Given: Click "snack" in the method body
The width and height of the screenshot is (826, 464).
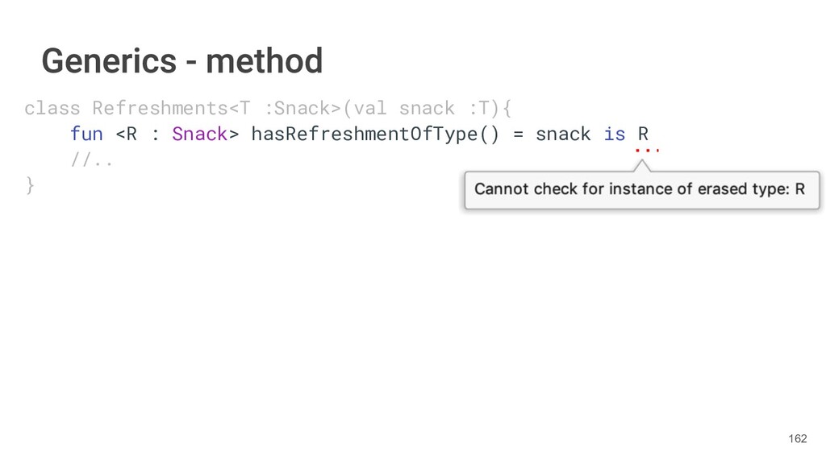Looking at the screenshot, I should pyautogui.click(x=563, y=134).
